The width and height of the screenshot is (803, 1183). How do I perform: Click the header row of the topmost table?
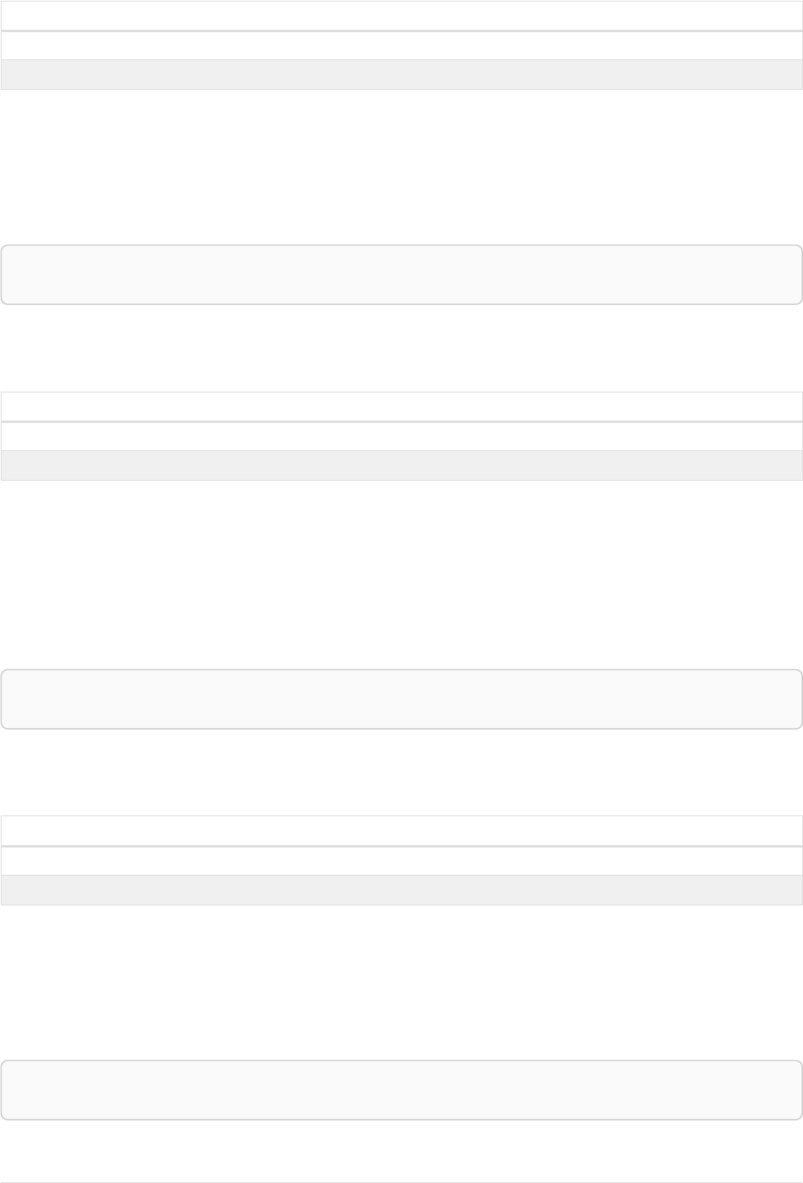coord(401,15)
